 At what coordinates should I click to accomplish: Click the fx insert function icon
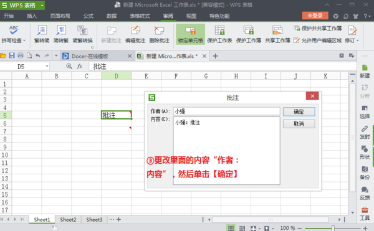tap(79, 67)
